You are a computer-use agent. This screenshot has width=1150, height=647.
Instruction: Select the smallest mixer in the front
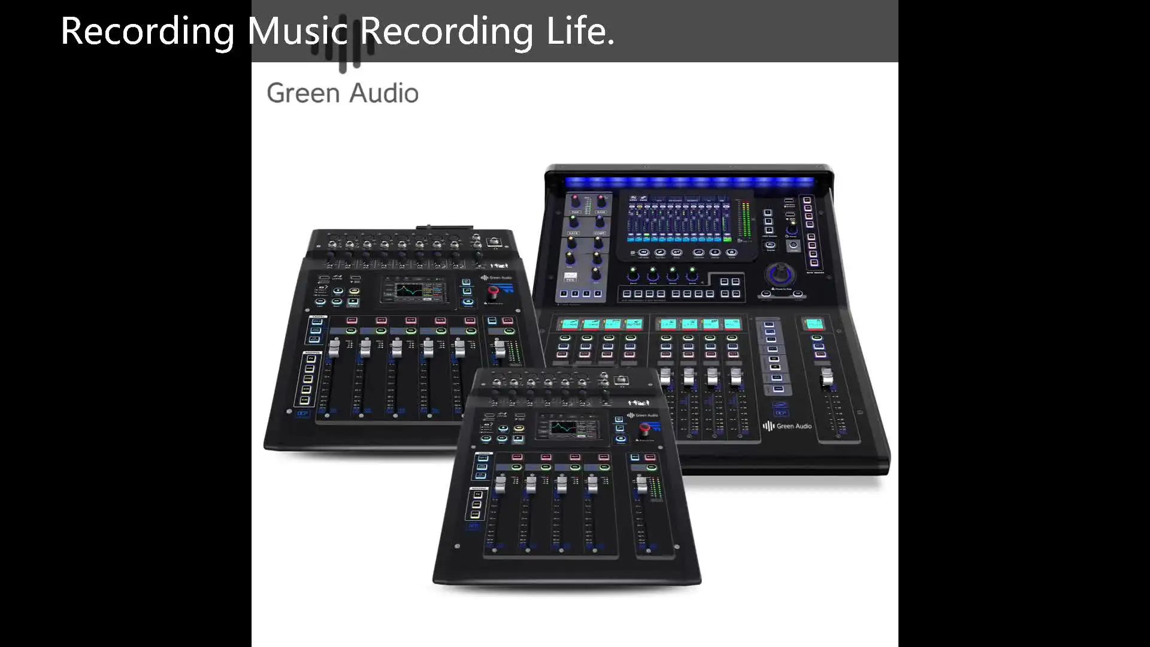pyautogui.click(x=567, y=477)
